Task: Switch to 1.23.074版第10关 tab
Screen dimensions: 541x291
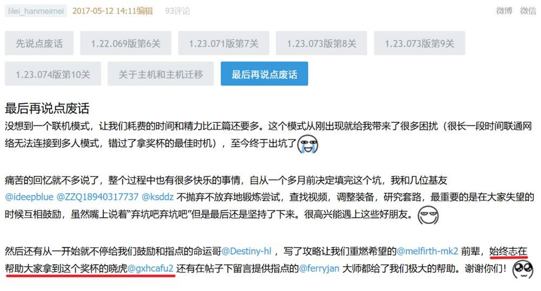Action: pyautogui.click(x=53, y=74)
